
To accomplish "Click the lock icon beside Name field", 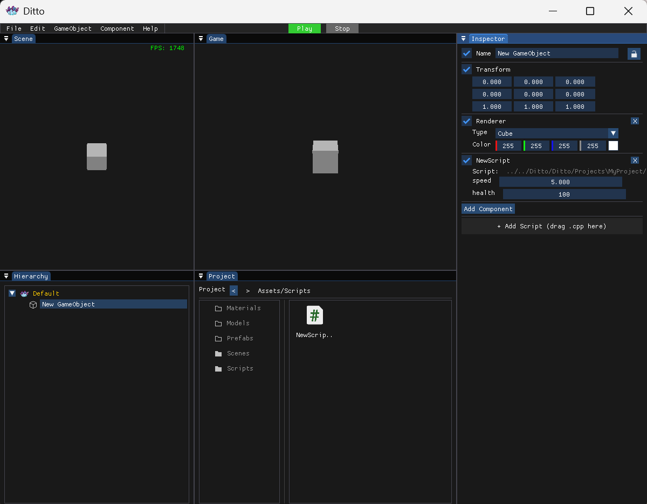I will 634,53.
